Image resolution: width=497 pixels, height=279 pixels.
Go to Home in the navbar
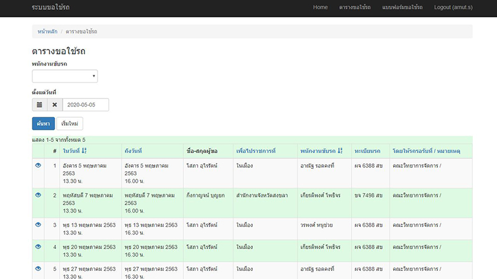(x=320, y=7)
